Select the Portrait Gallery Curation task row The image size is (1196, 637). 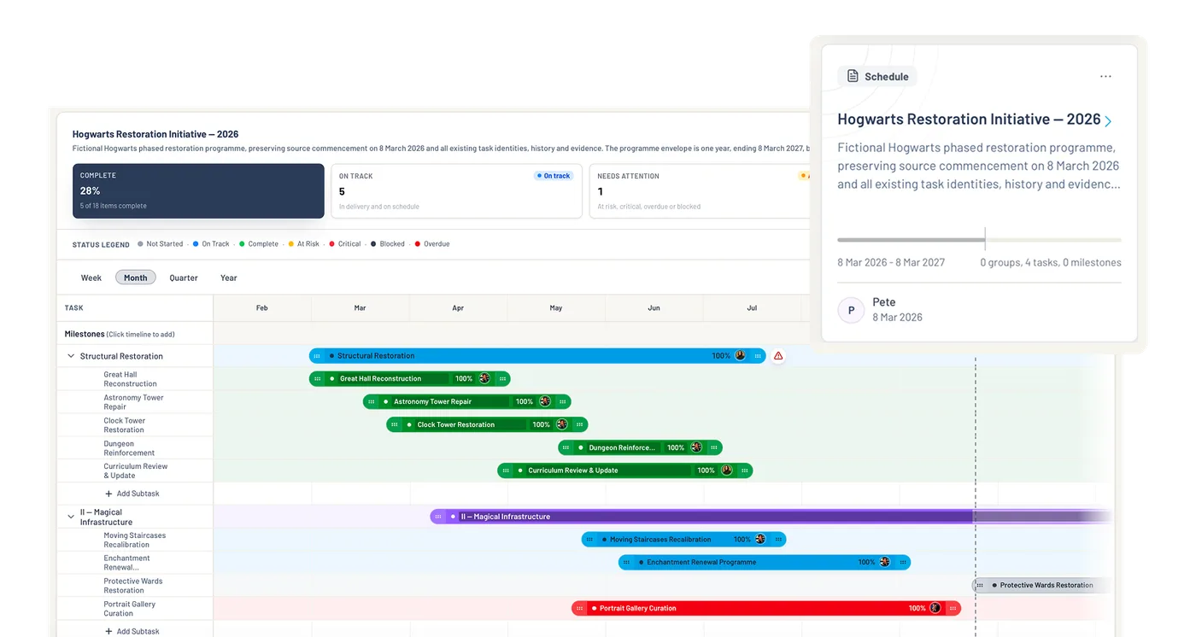pos(135,609)
